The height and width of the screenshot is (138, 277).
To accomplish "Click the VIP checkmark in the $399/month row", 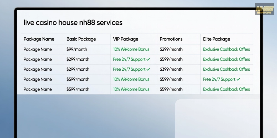I will 148,69.
